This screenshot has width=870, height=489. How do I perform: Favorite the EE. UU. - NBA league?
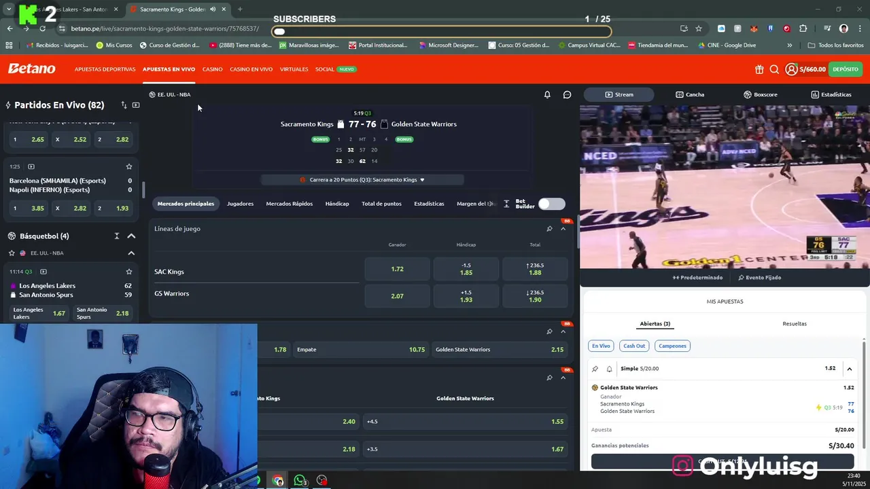12,253
